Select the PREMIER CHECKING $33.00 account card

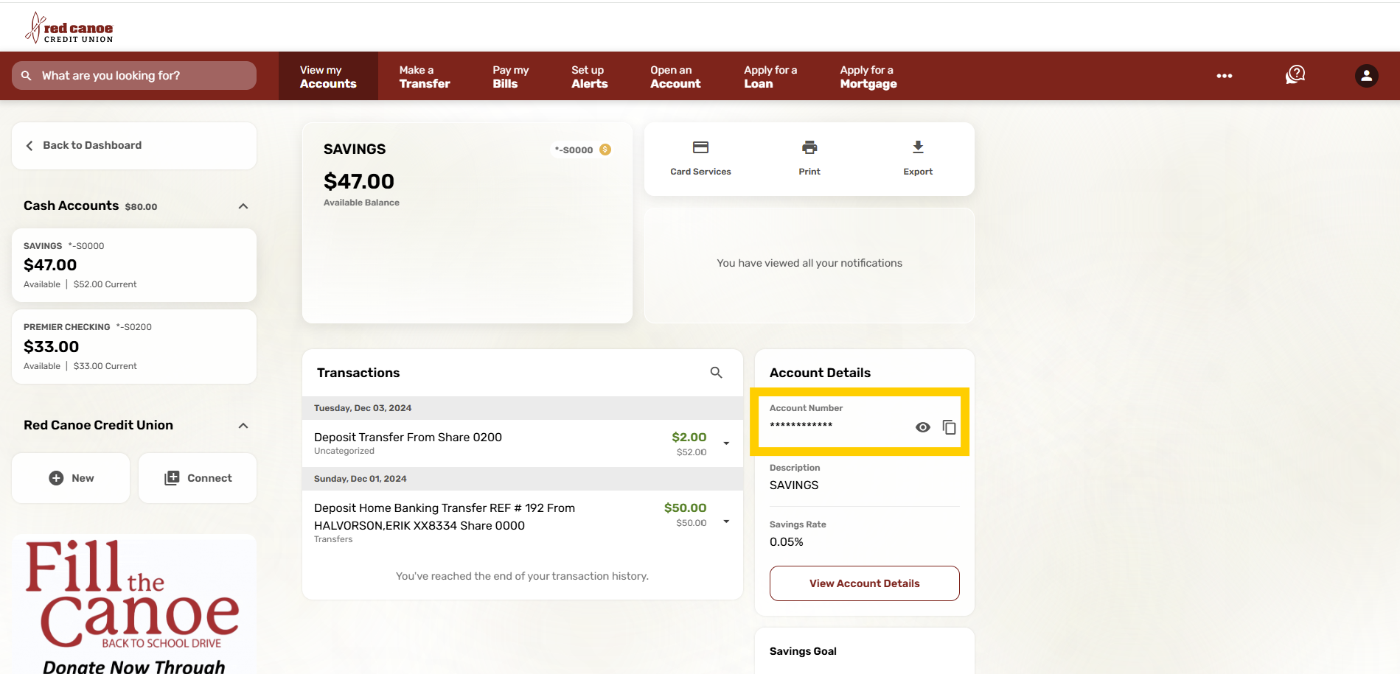click(134, 346)
